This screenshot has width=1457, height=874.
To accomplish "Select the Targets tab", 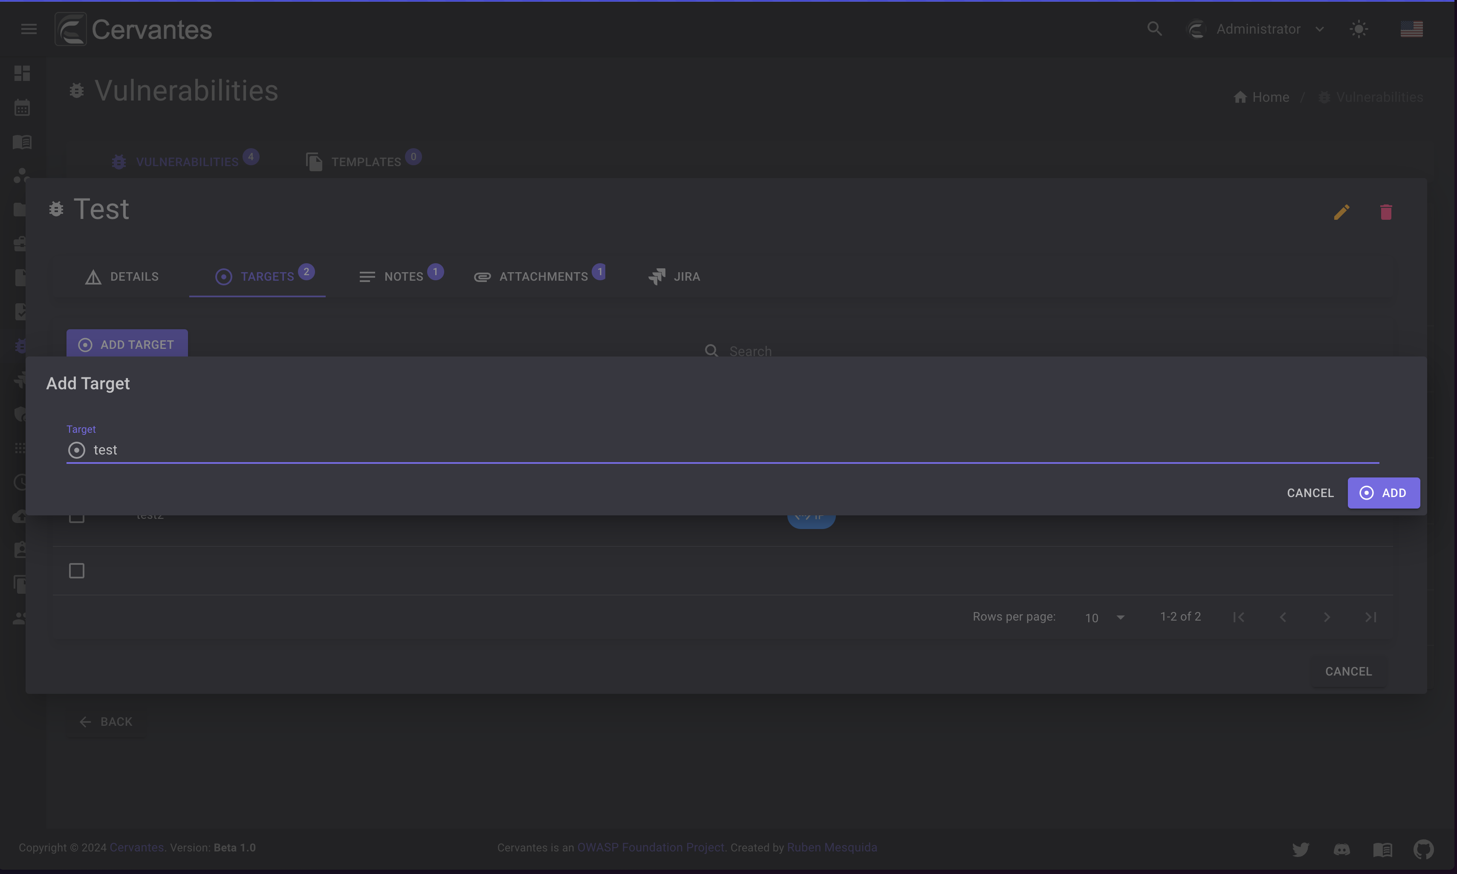I will (257, 277).
